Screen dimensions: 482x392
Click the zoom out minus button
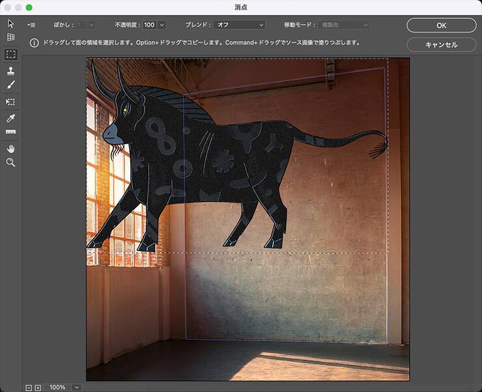coord(29,387)
